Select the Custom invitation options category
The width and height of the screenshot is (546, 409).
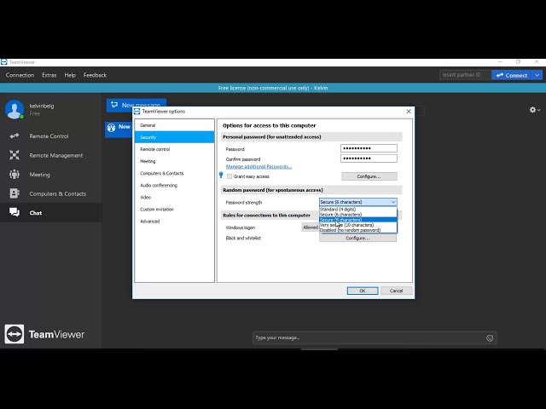coord(174,210)
